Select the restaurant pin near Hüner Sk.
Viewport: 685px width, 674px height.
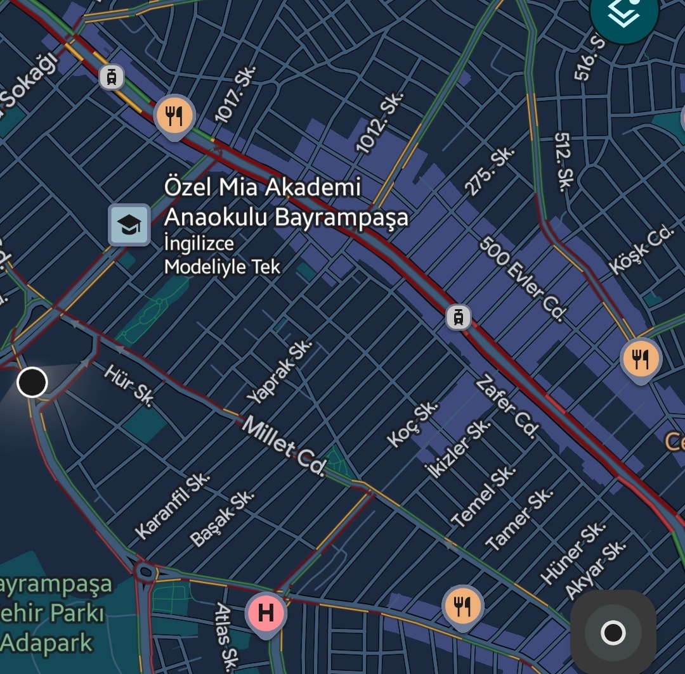tap(463, 606)
